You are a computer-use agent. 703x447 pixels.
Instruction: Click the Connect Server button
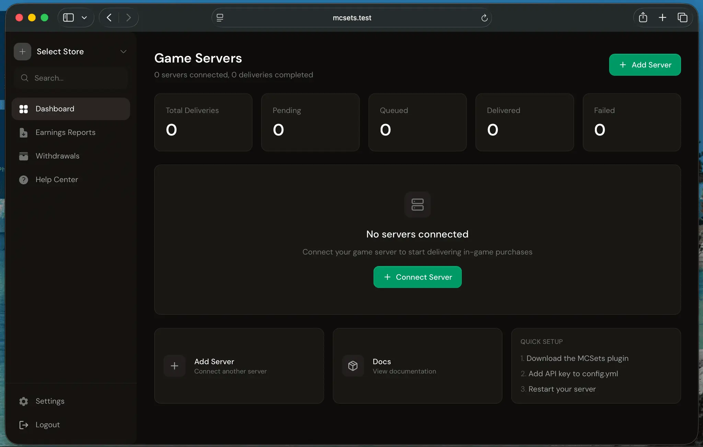pos(417,277)
